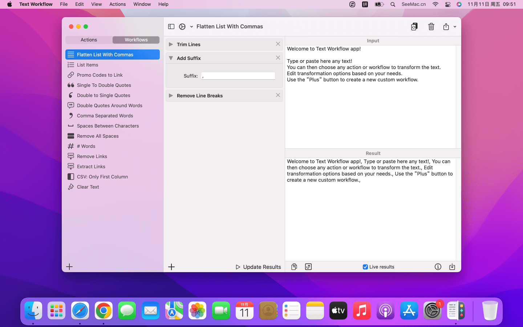Add new workflow with sidebar plus button
Screen dimensions: 523x327
pos(69,267)
